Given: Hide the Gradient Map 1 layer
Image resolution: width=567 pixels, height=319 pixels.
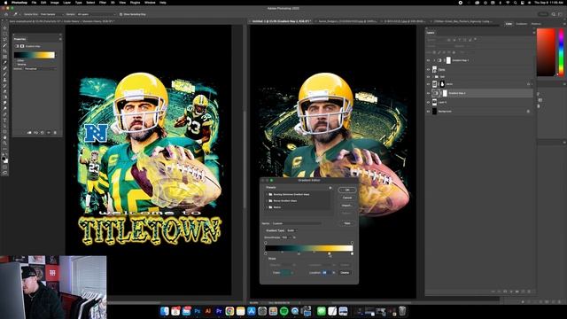Looking at the screenshot, I should (428, 60).
